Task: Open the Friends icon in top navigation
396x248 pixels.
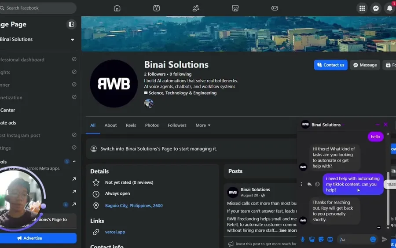Action: click(x=196, y=8)
